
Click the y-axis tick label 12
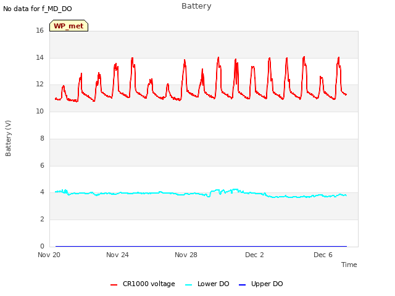point(39,84)
